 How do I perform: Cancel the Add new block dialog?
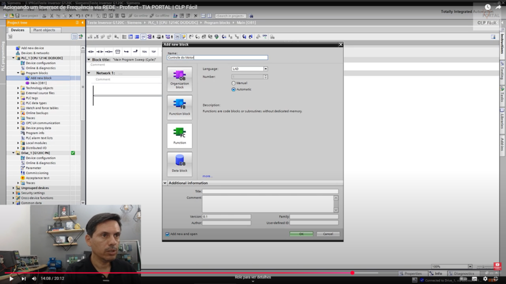[x=328, y=234]
